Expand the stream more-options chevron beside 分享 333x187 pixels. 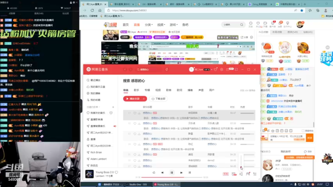tap(251, 37)
